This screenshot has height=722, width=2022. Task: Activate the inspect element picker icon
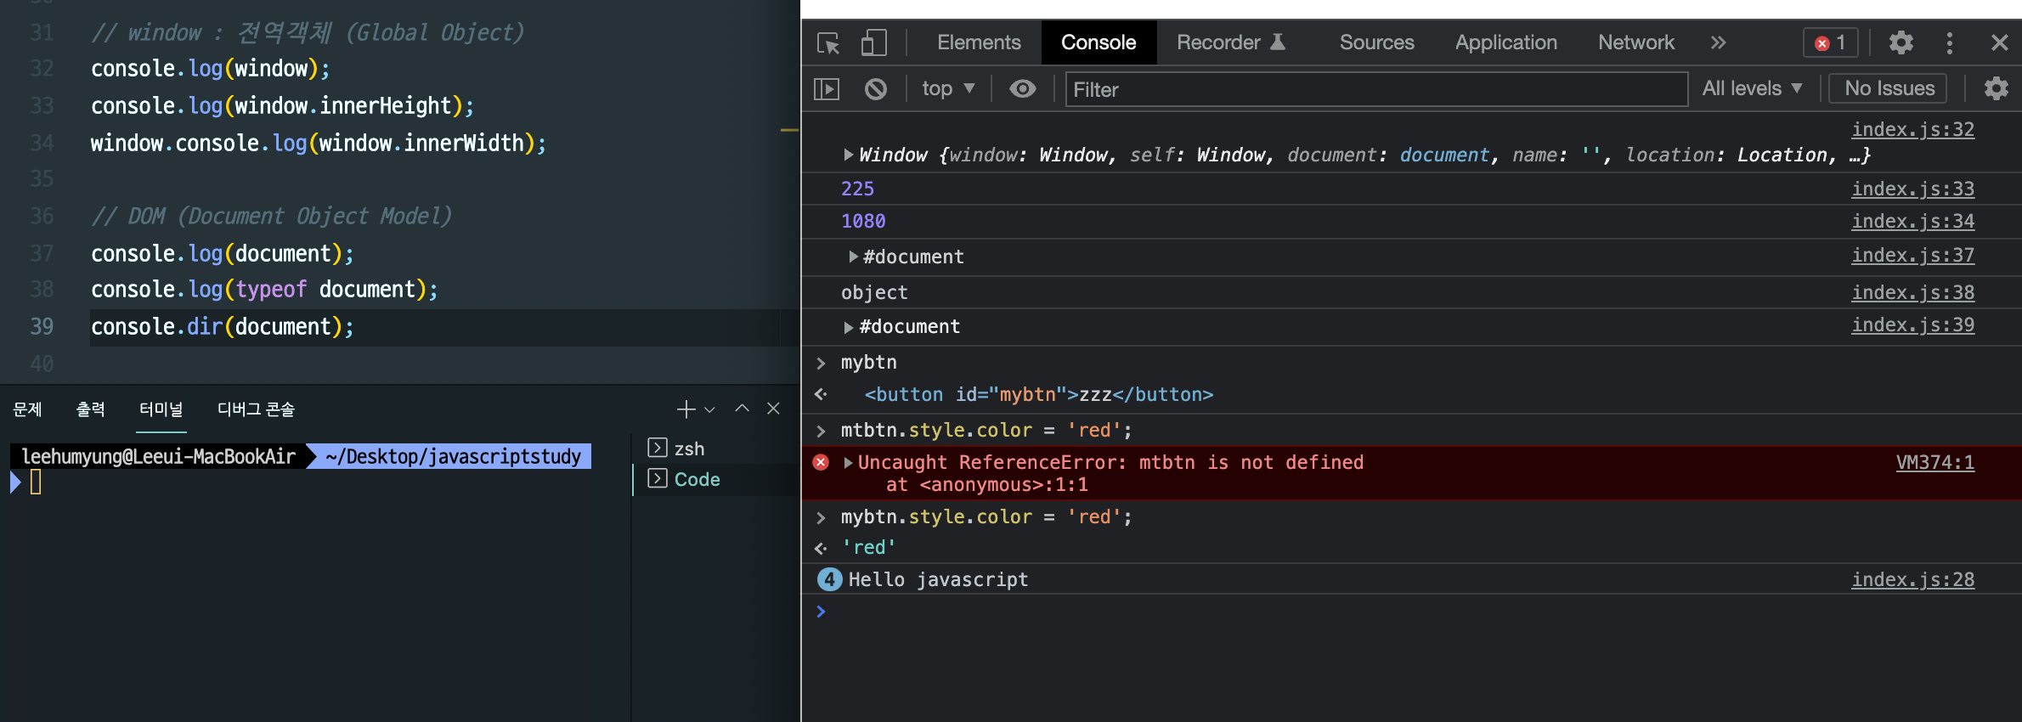point(828,43)
